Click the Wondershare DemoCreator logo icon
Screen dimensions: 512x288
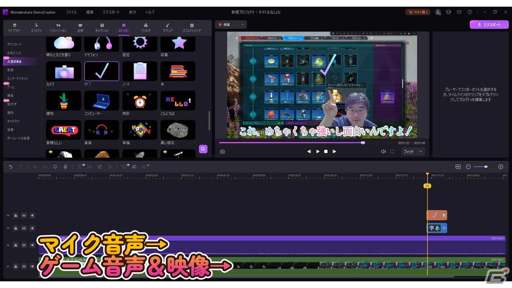[x=5, y=12]
